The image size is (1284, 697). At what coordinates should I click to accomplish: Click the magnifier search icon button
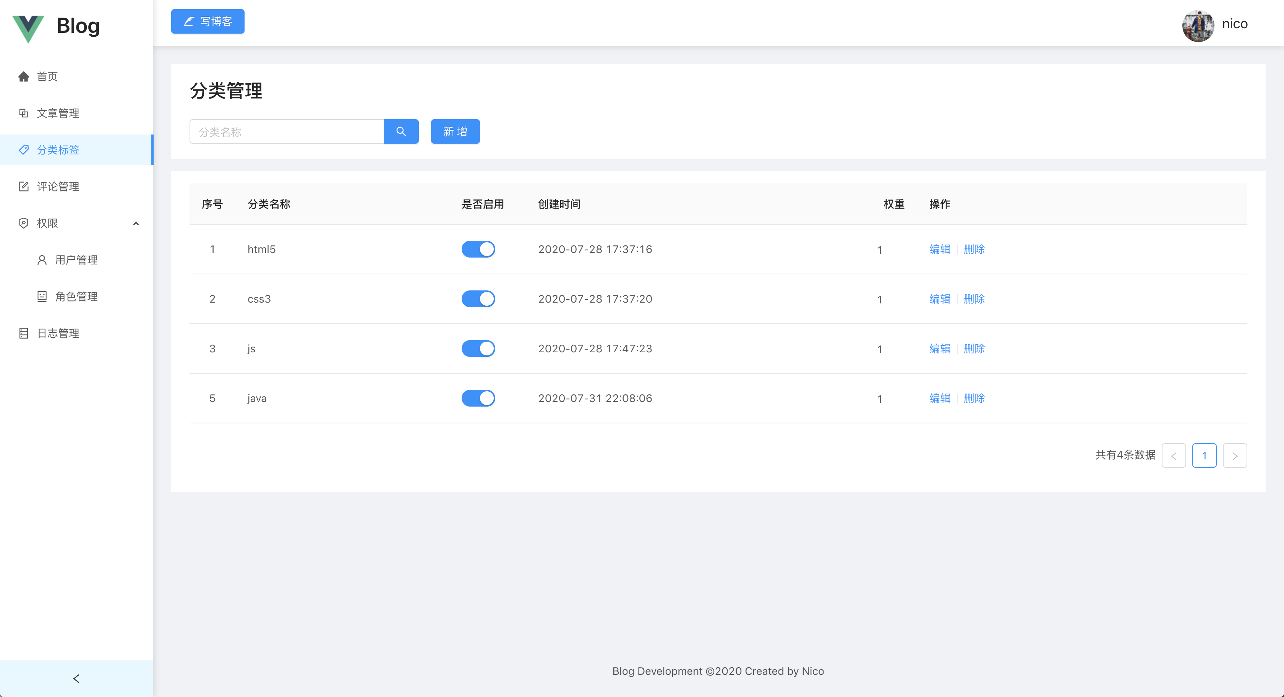401,131
